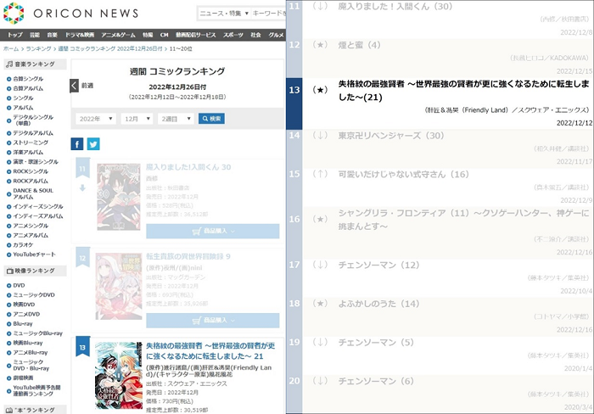This screenshot has height=414, width=594.
Task: Open ミュージックDVD ranking in sidebar
Action: (x=34, y=294)
